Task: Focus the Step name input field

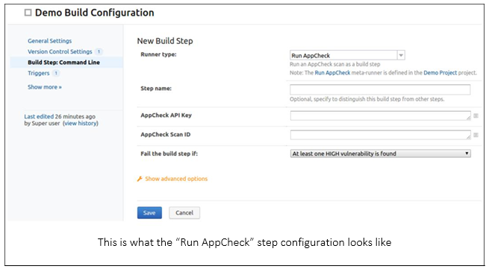Action: click(380, 89)
